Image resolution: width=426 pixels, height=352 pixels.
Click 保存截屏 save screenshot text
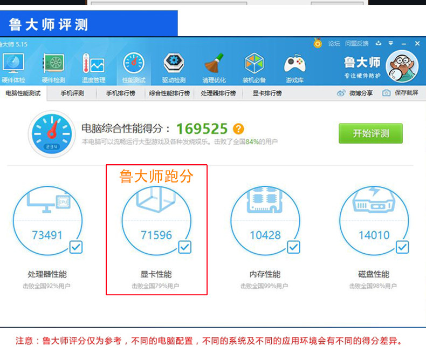pyautogui.click(x=407, y=93)
